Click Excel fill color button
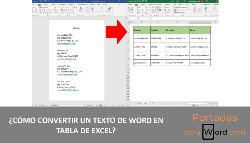Viewport: 250px width, 143px height. point(142,13)
